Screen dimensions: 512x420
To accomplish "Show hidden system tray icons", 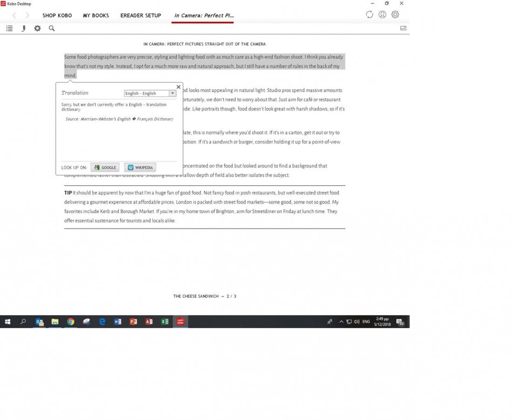I will click(x=341, y=322).
